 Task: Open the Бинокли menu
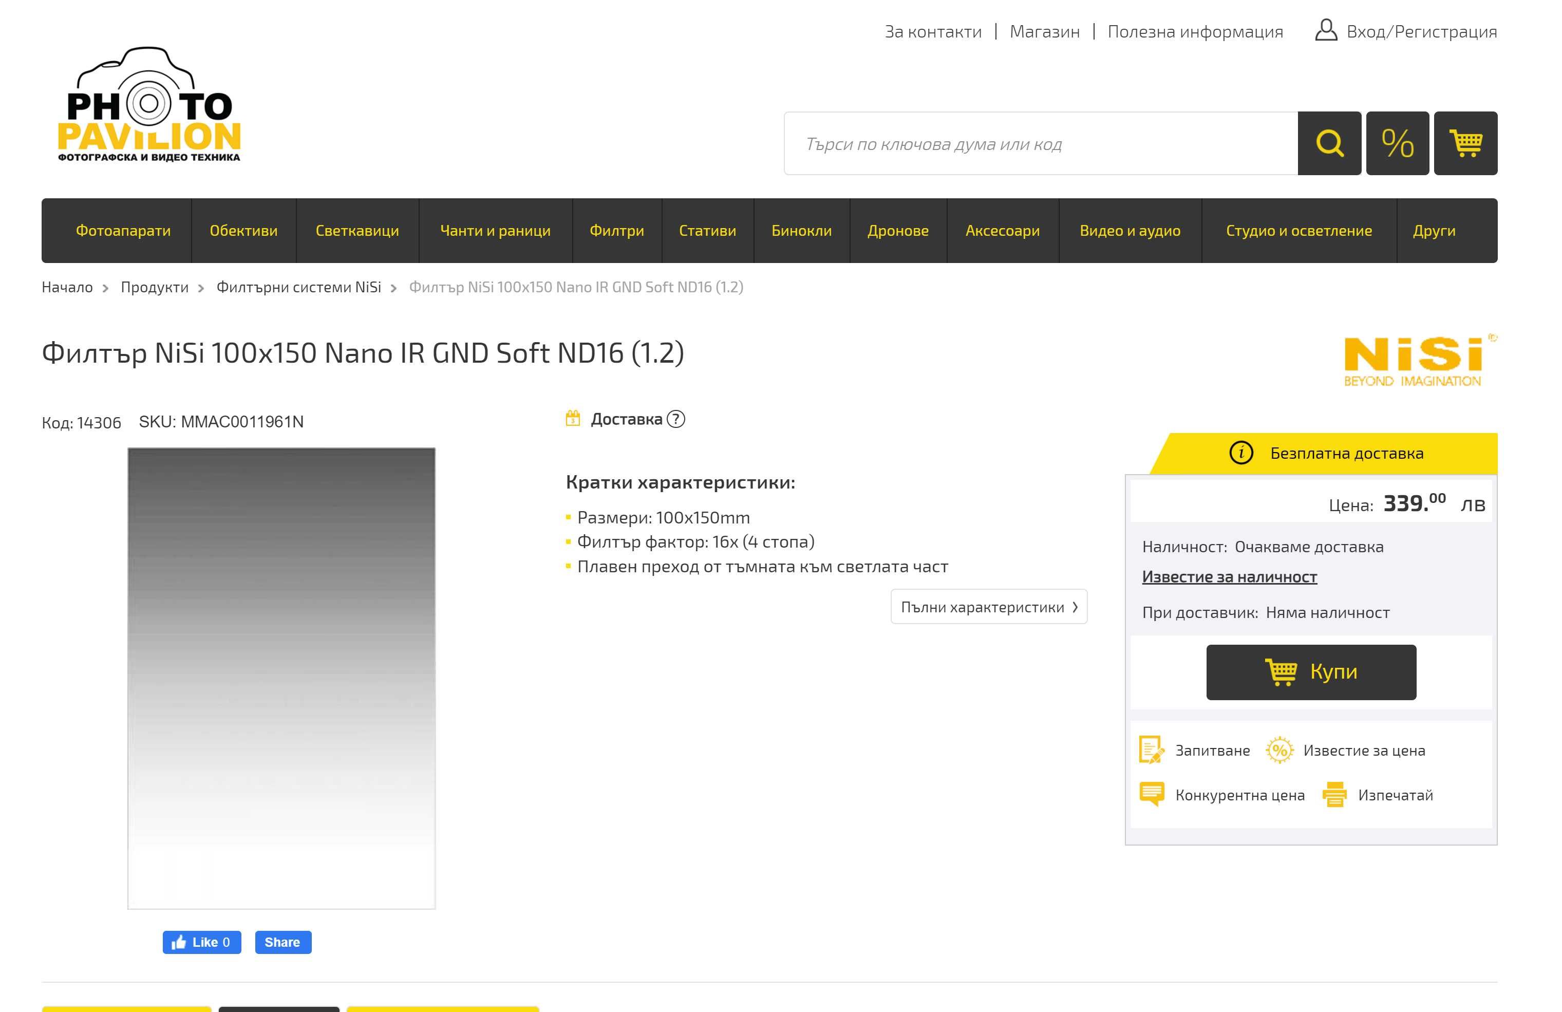801,230
